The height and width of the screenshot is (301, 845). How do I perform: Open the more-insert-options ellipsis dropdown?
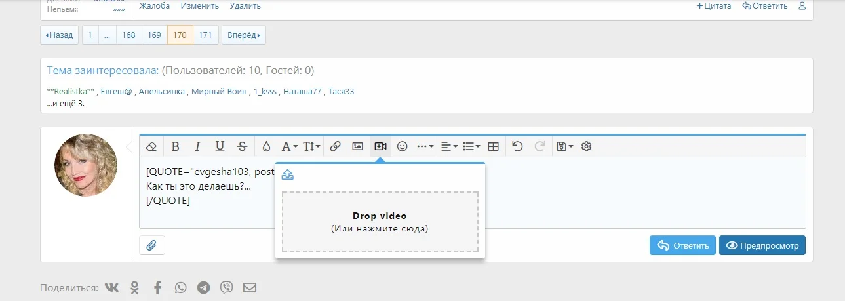tap(425, 146)
